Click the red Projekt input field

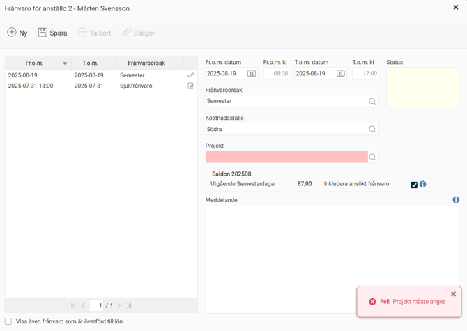click(286, 157)
